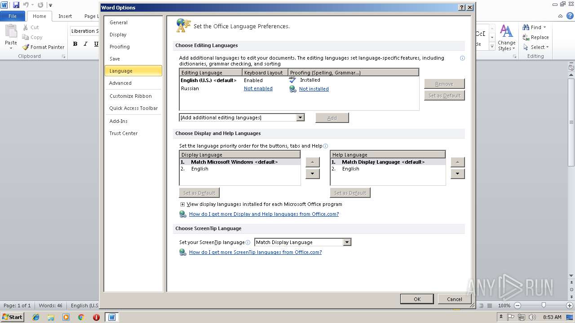This screenshot has height=323, width=575.
Task: Show hidden tray icons arrow
Action: (501, 317)
